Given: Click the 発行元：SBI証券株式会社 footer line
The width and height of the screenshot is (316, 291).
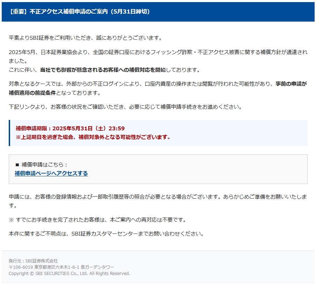Looking at the screenshot, I should coord(33,261).
